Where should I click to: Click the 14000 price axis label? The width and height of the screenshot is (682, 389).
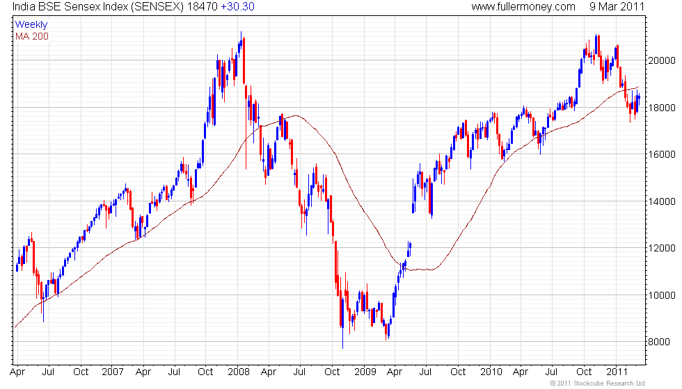pyautogui.click(x=662, y=201)
